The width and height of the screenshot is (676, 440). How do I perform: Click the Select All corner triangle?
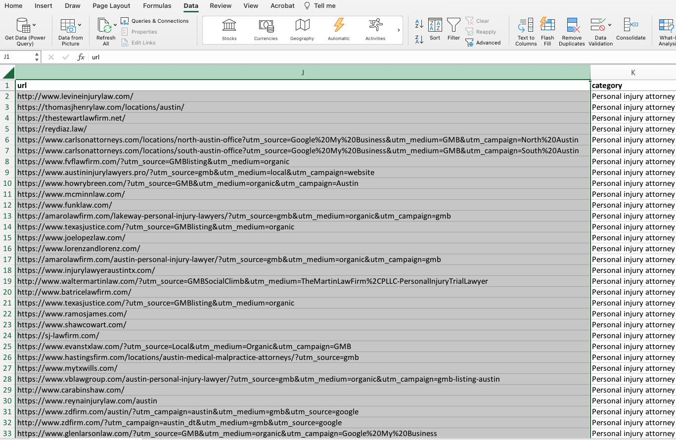[x=8, y=73]
